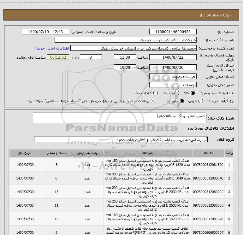
Task: Click row 5 product name with 160 mm
Action: [148, 219]
